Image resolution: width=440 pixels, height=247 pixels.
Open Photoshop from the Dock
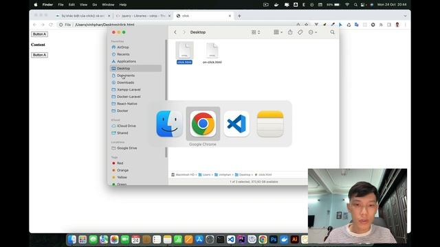click(274, 239)
